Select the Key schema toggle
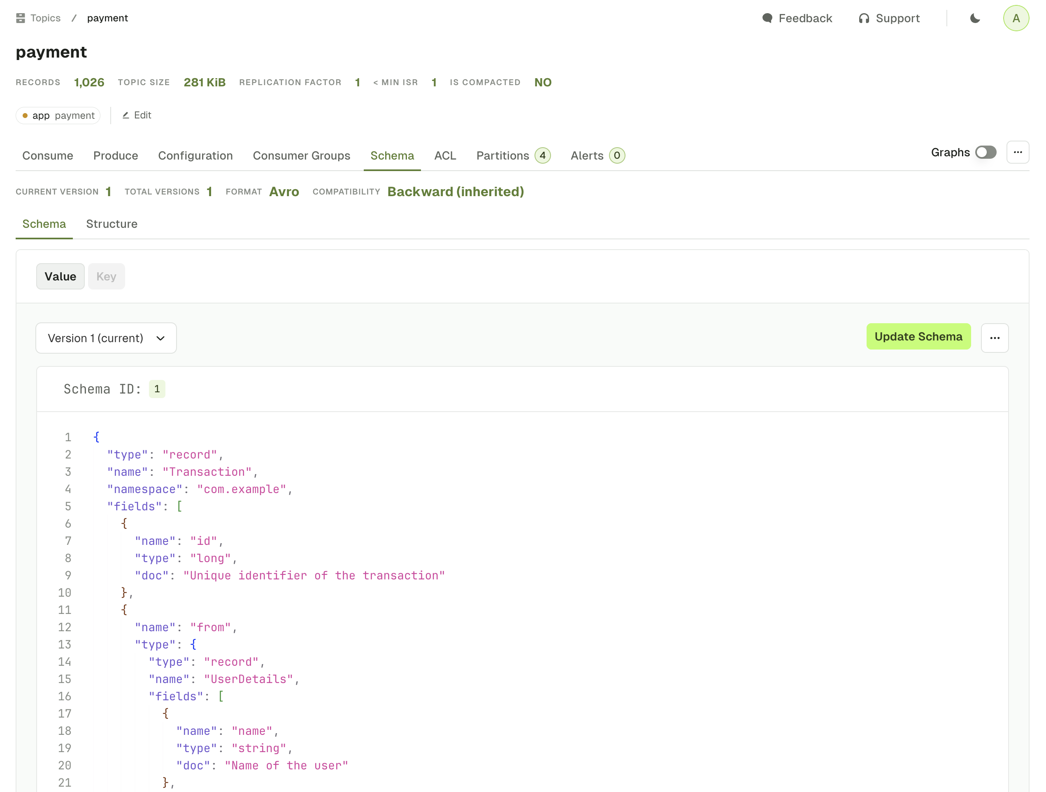 pos(107,276)
